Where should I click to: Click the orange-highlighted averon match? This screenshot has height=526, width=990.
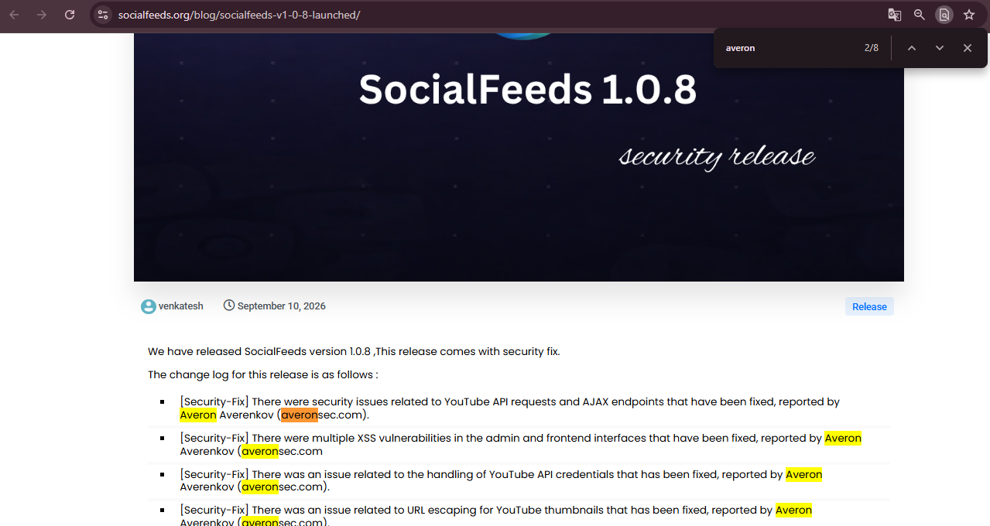point(300,415)
